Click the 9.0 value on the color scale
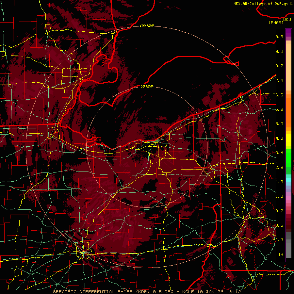Screen dimensions: 294x294 click(x=279, y=51)
